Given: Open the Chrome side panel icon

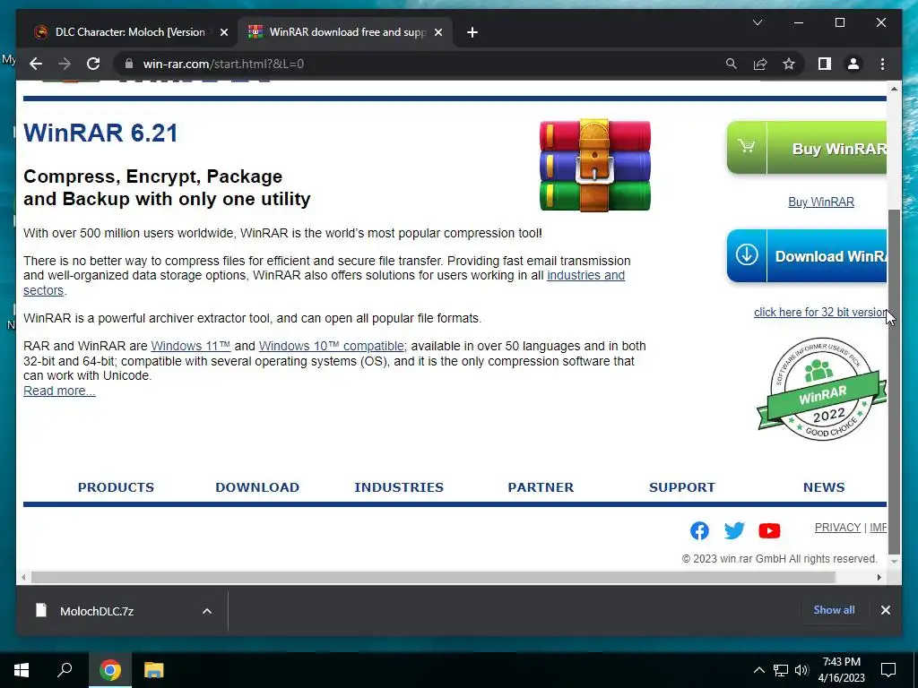Looking at the screenshot, I should click(825, 64).
